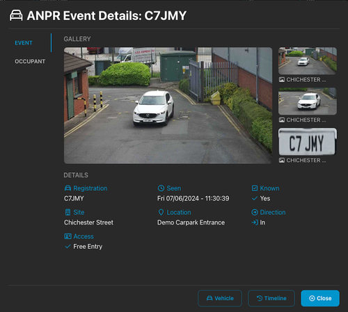Click the car icon in the dialog title

(x=16, y=15)
